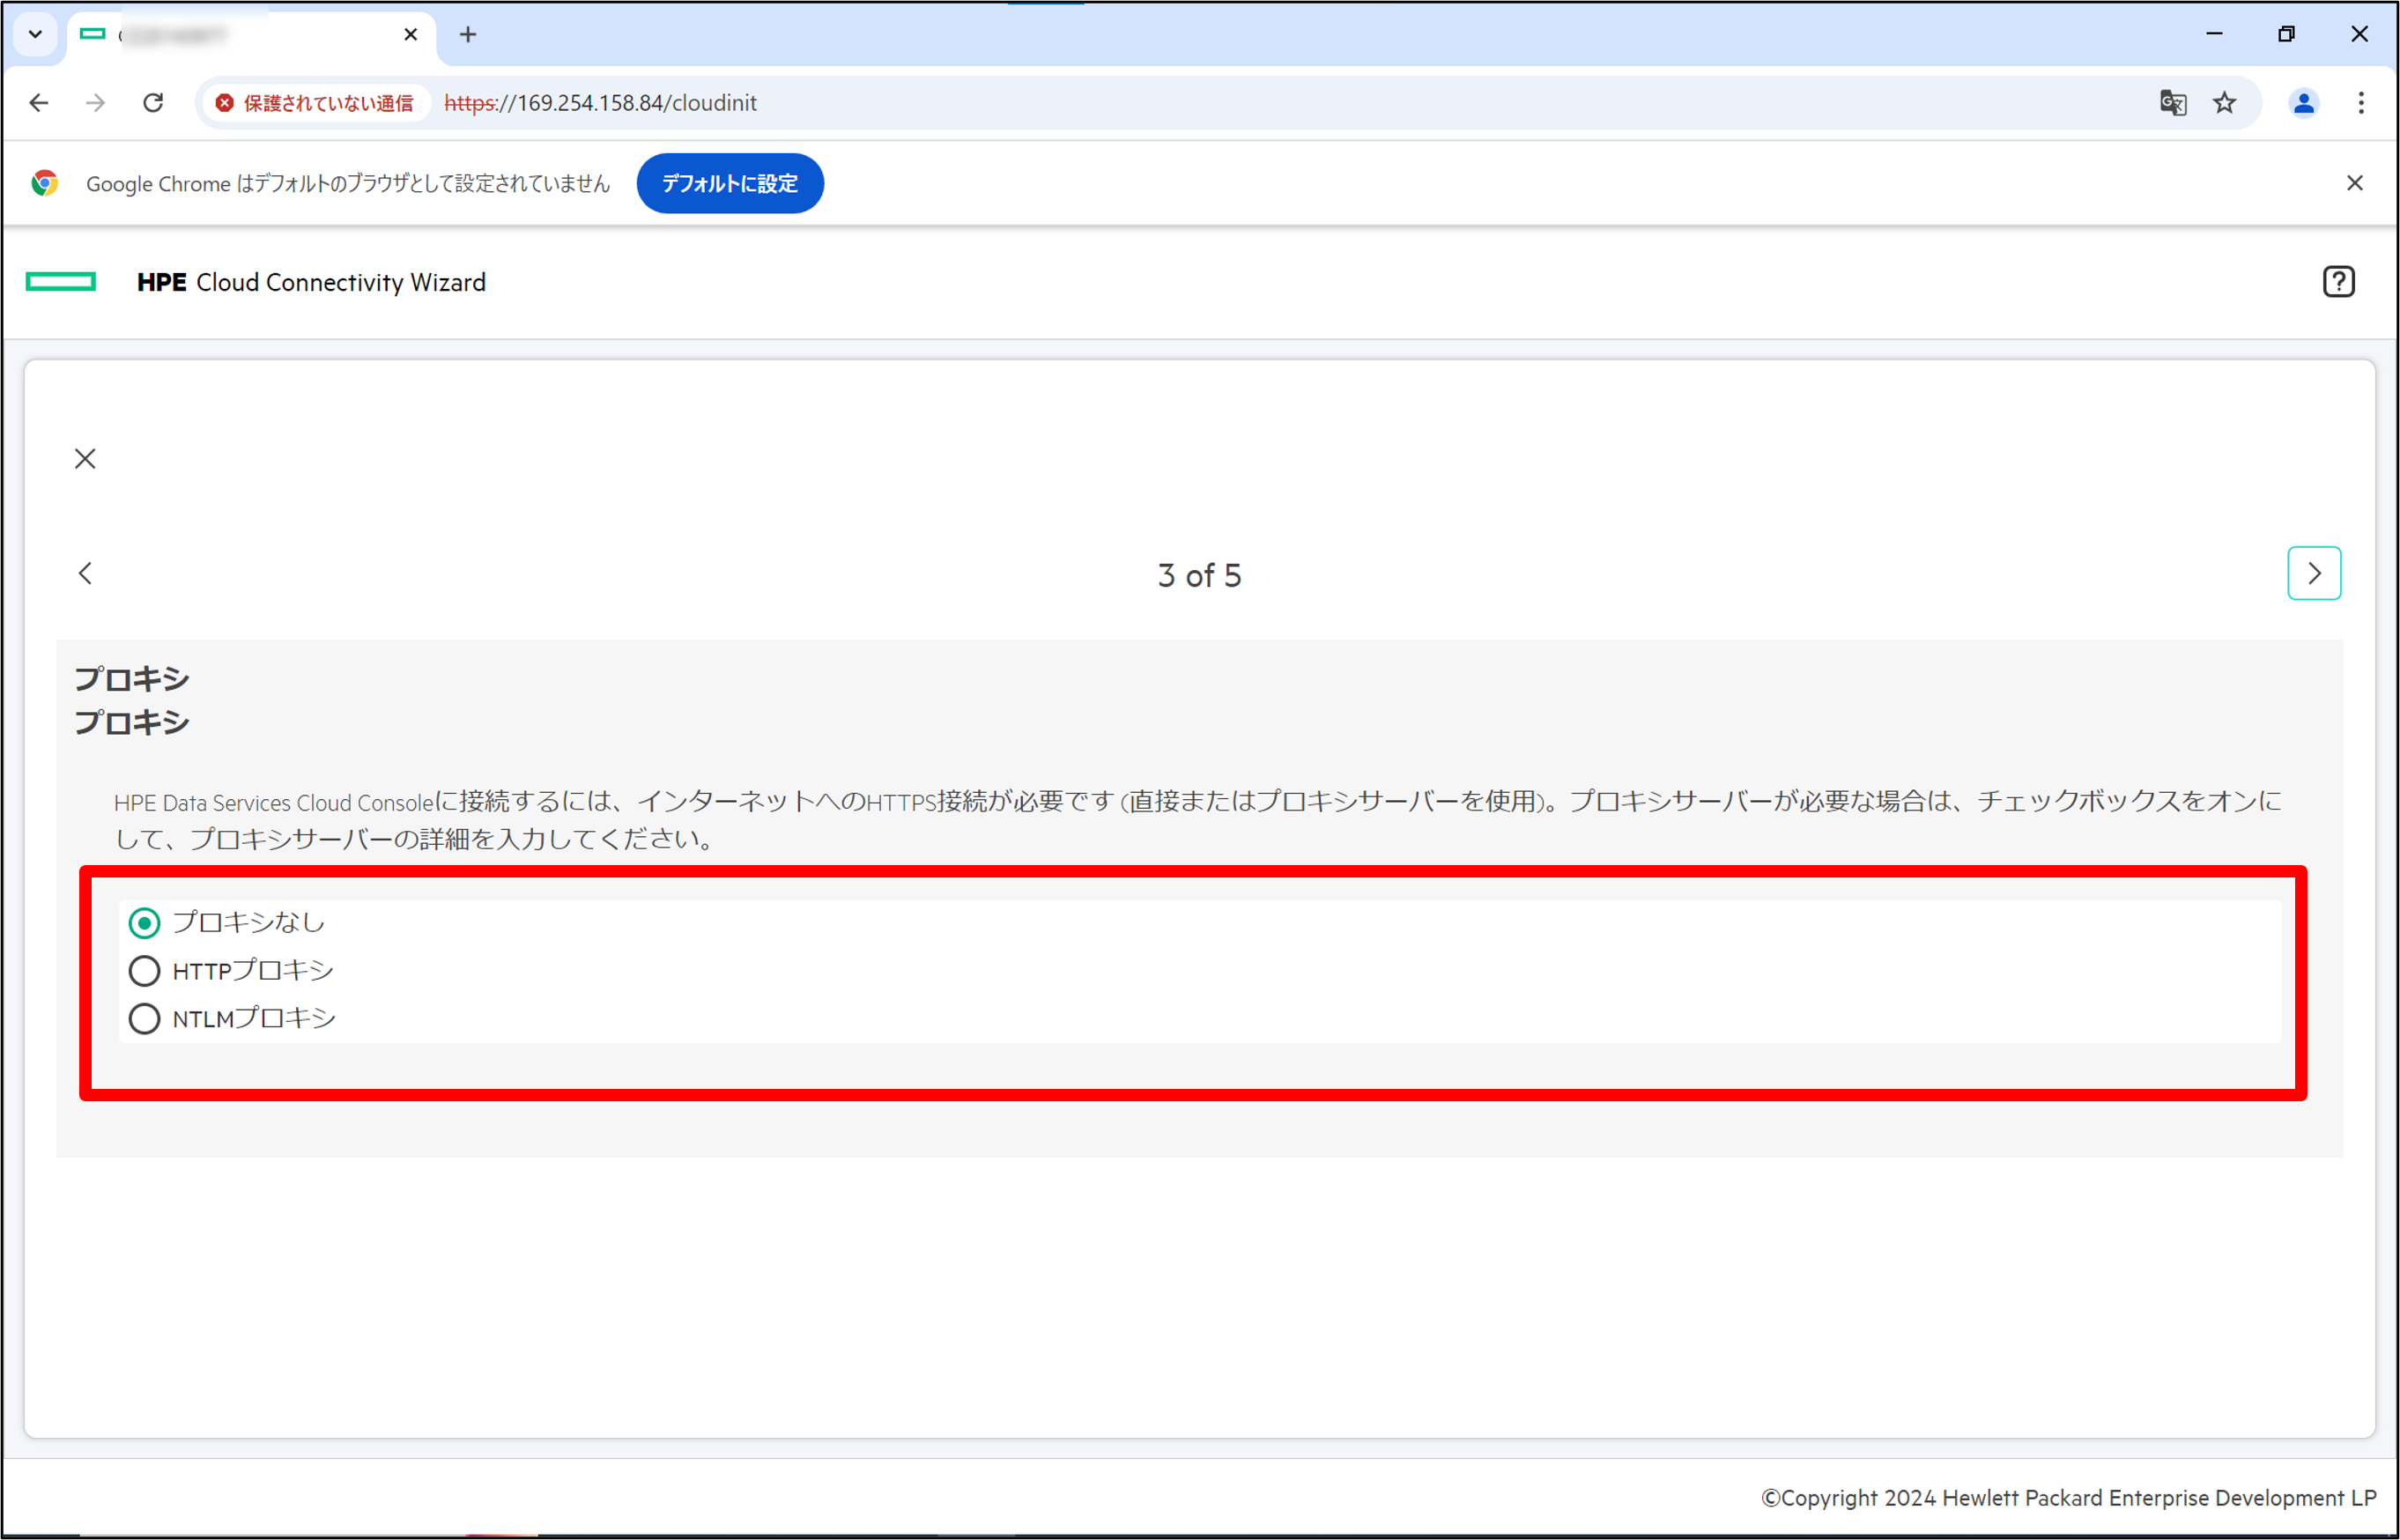Open the Google Translate page icon
Viewport: 2400px width, 1540px height.
pos(2173,103)
